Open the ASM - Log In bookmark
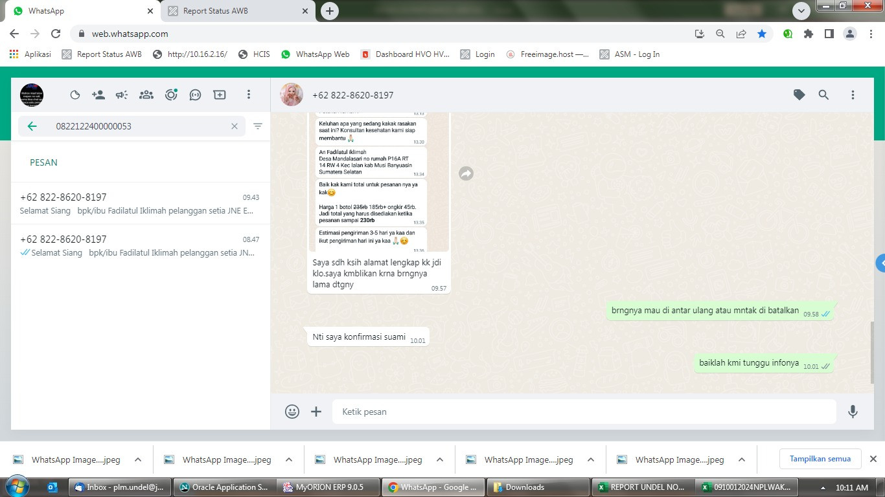This screenshot has height=497, width=885. 630,54
